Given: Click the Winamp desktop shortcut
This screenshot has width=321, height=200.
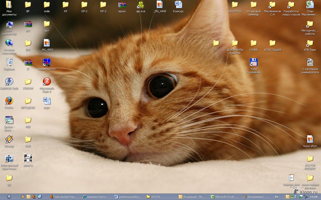Looking at the screenshot, I should (9, 139).
